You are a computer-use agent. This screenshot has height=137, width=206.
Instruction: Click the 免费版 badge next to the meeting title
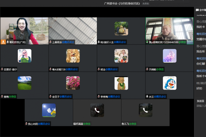coord(146,4)
